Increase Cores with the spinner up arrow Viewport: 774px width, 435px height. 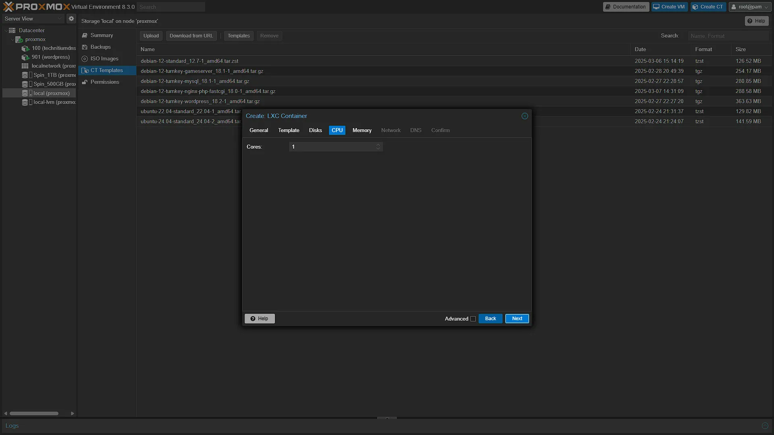378,145
